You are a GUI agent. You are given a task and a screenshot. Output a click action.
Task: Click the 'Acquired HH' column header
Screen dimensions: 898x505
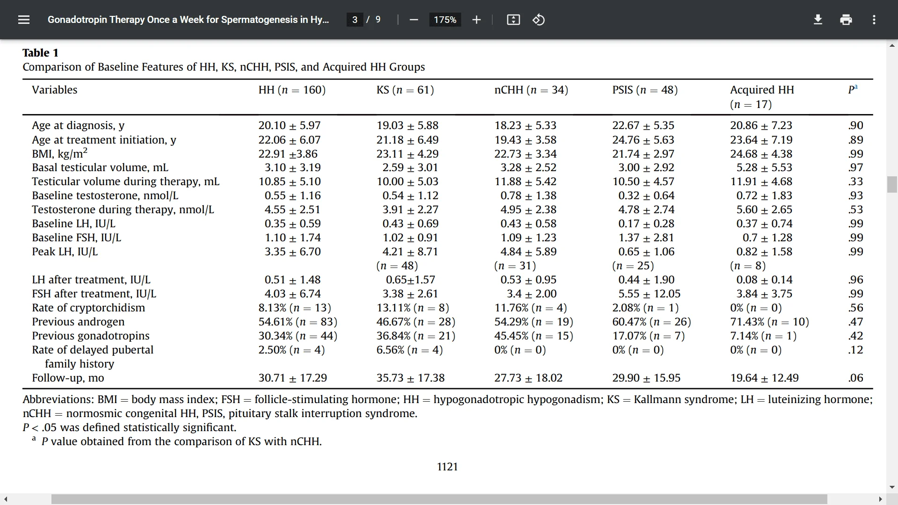pos(762,90)
